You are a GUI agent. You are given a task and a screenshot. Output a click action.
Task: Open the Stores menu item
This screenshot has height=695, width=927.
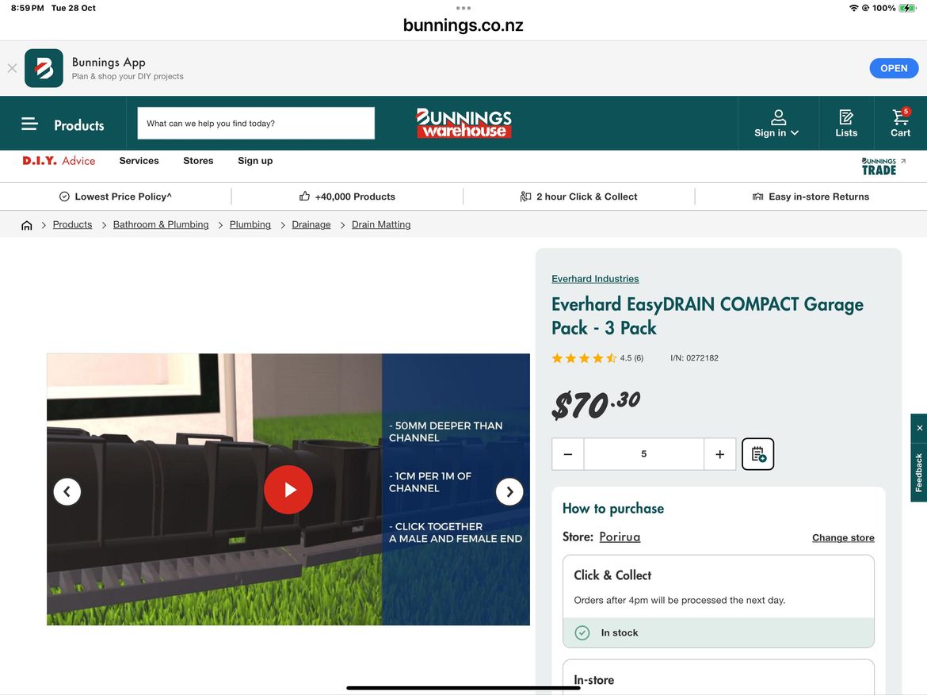click(198, 161)
